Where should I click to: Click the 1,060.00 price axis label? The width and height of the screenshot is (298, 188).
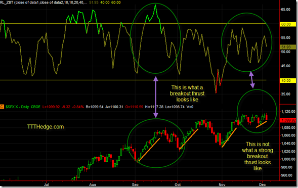pyautogui.click(x=288, y=135)
